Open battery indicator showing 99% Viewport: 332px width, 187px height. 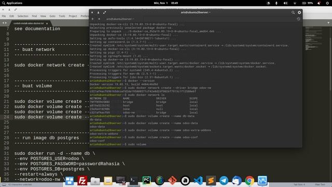[308, 3]
